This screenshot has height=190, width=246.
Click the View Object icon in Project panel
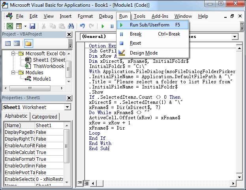[17, 43]
